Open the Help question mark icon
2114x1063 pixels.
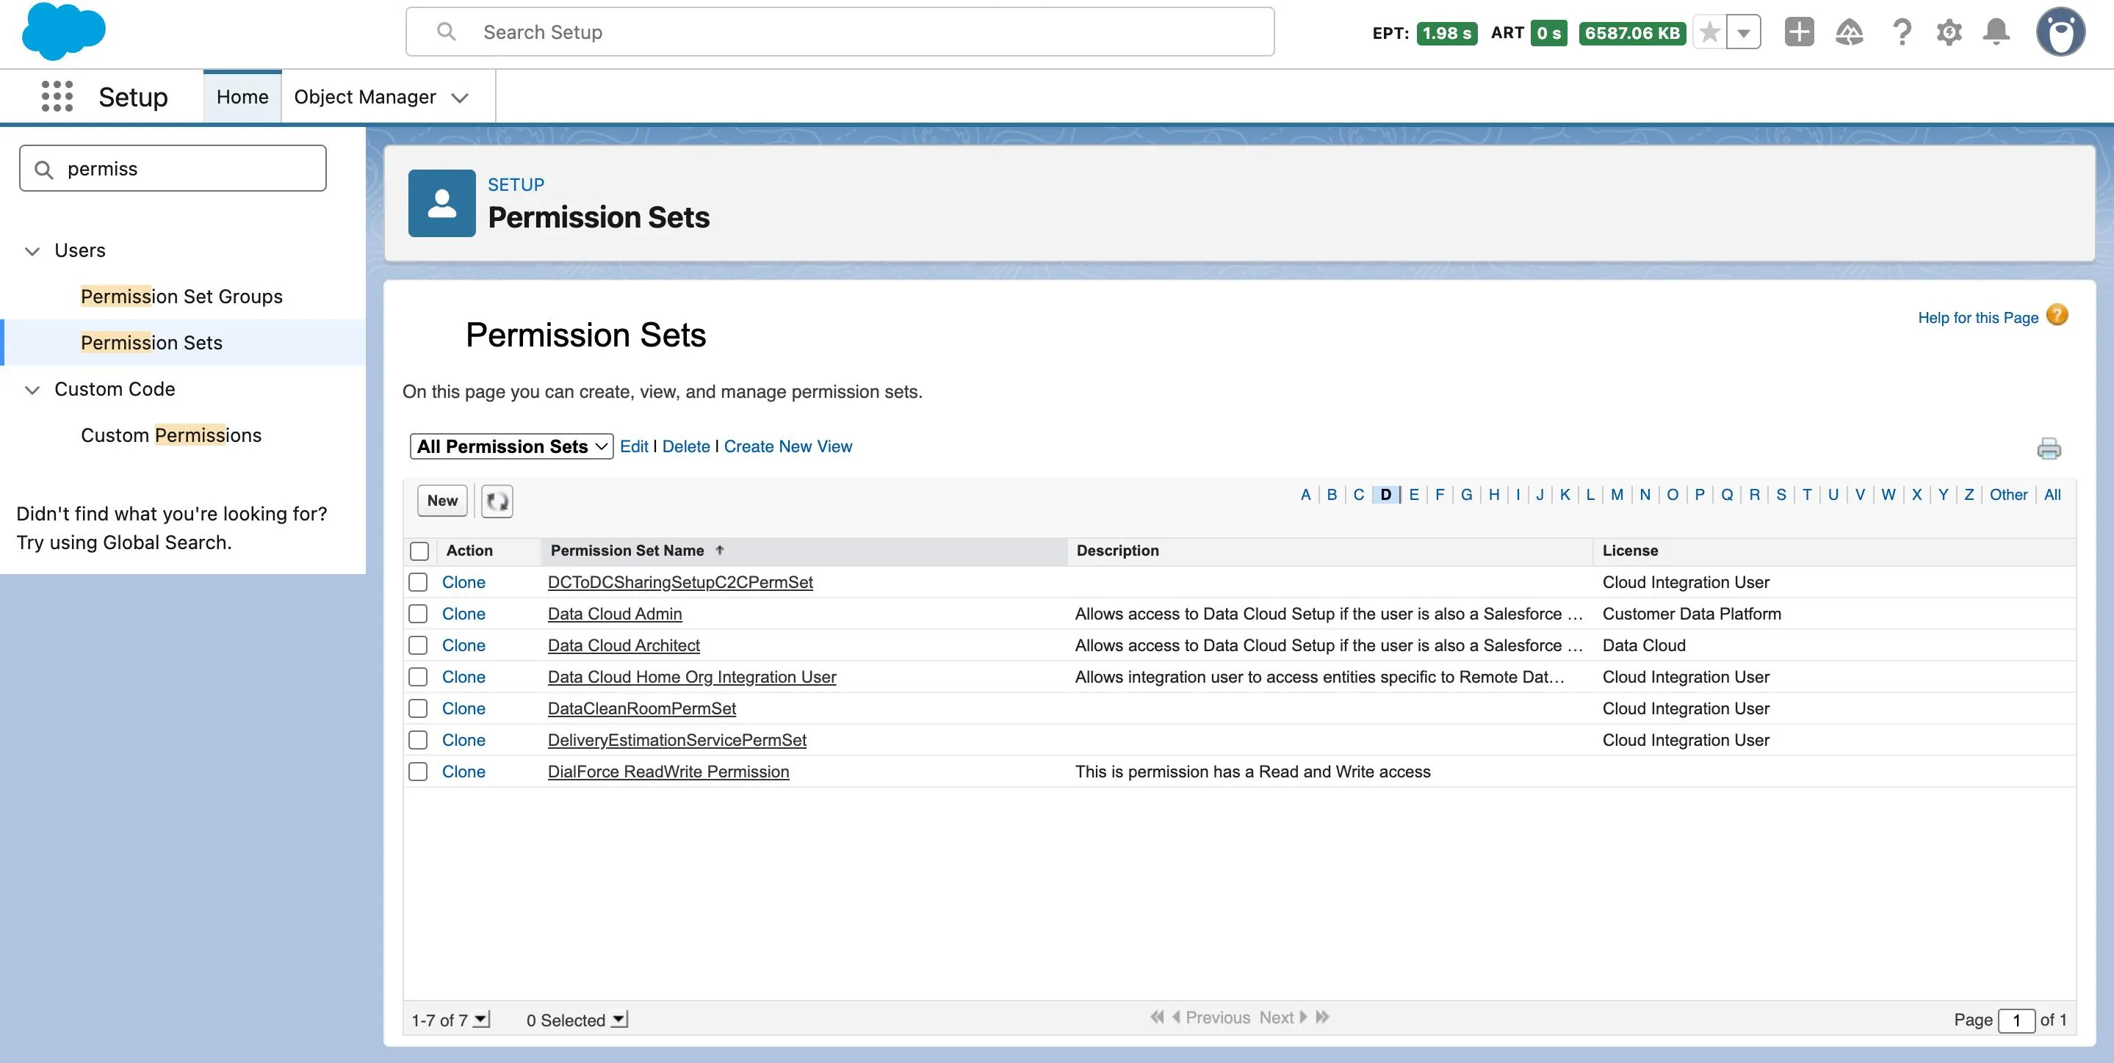click(x=1902, y=32)
